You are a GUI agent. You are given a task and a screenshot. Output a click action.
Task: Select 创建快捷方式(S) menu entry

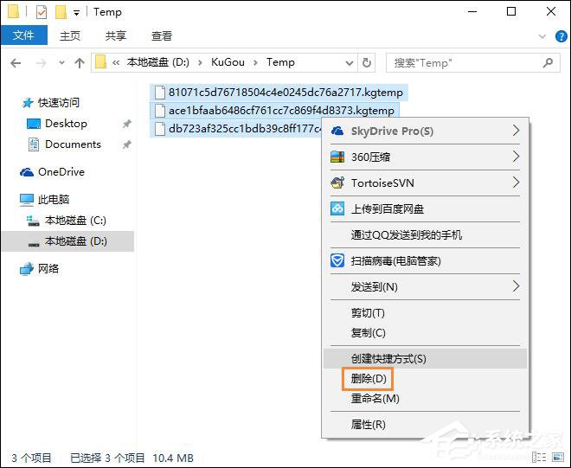click(x=425, y=359)
